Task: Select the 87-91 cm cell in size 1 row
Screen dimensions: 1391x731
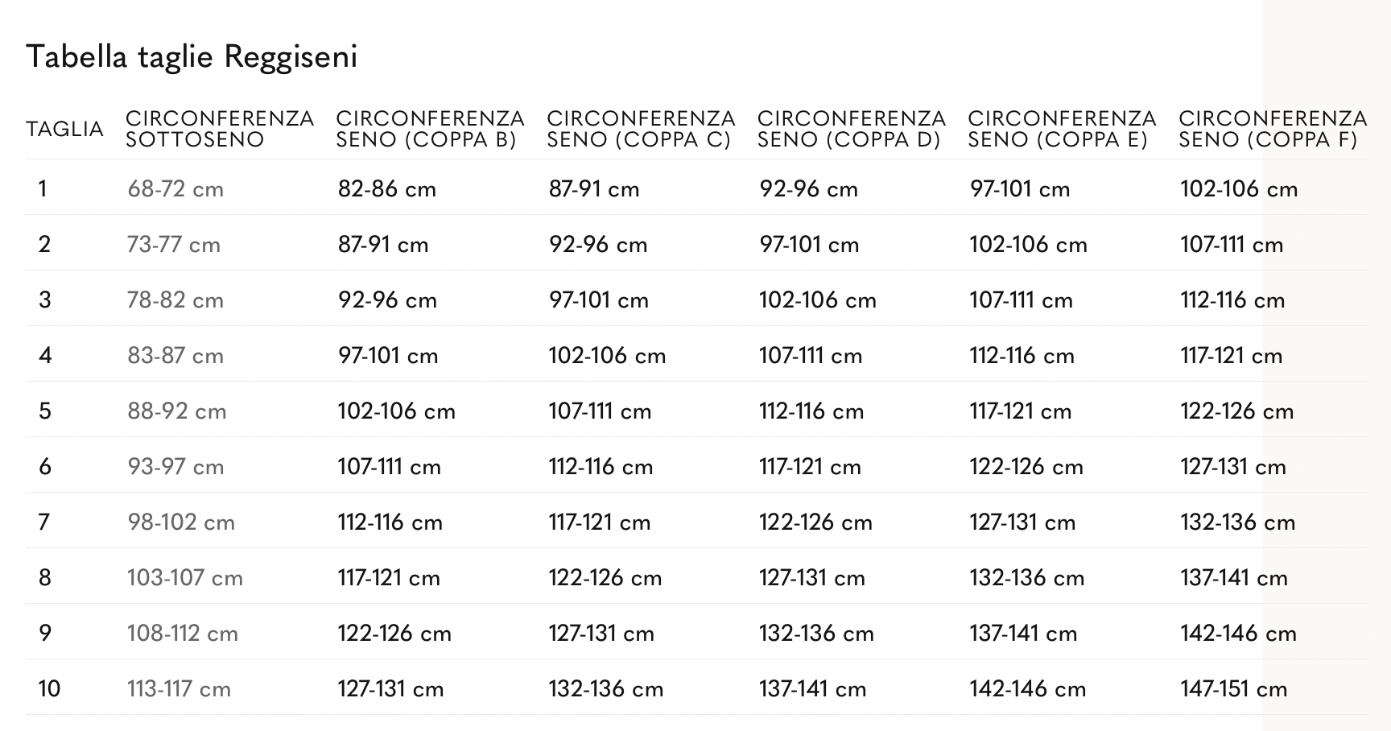Action: pyautogui.click(x=594, y=189)
